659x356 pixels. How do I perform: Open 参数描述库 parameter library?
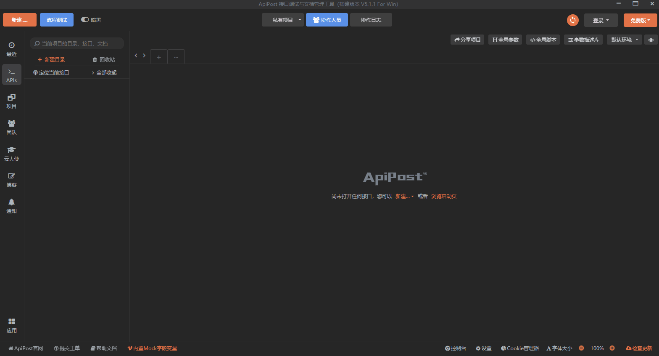point(583,40)
